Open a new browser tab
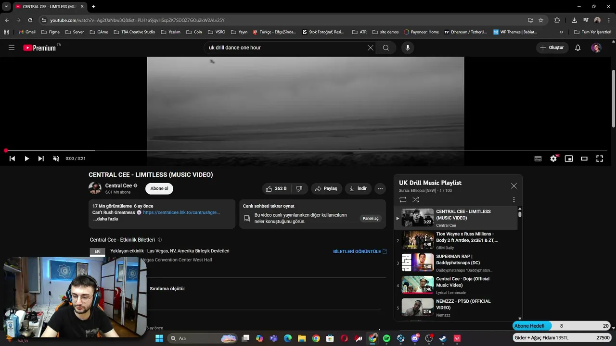616x346 pixels. 93,6
